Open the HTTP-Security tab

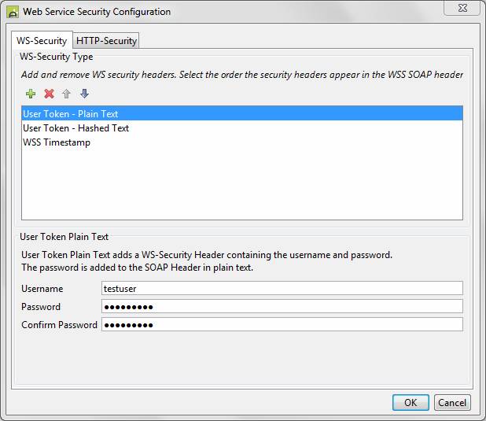click(106, 41)
